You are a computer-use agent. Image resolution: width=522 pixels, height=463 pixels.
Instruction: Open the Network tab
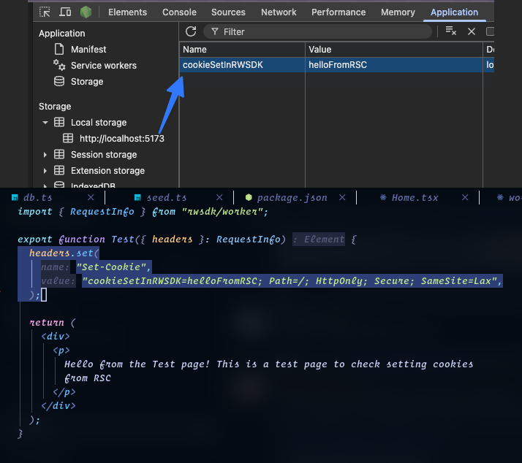pos(279,12)
